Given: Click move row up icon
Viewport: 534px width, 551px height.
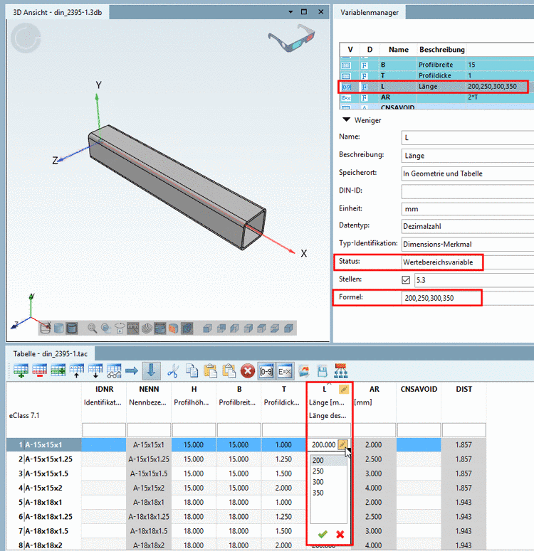Looking at the screenshot, I should coord(77,371).
